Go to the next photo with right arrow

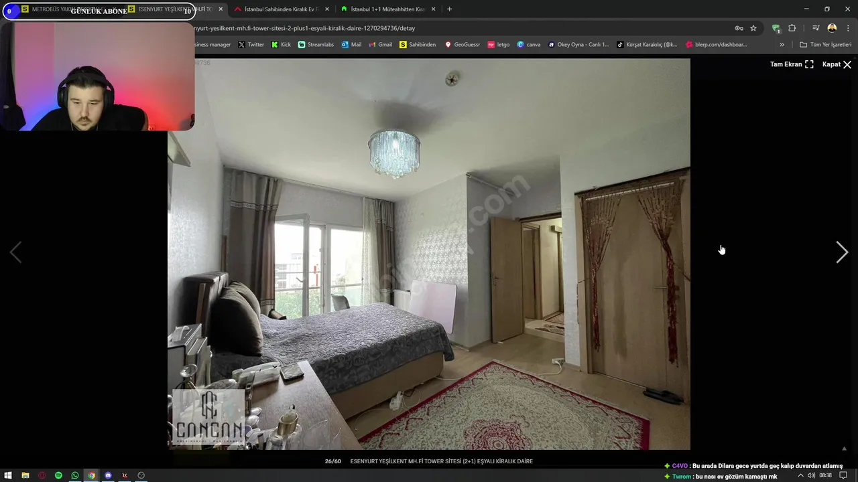coord(842,252)
